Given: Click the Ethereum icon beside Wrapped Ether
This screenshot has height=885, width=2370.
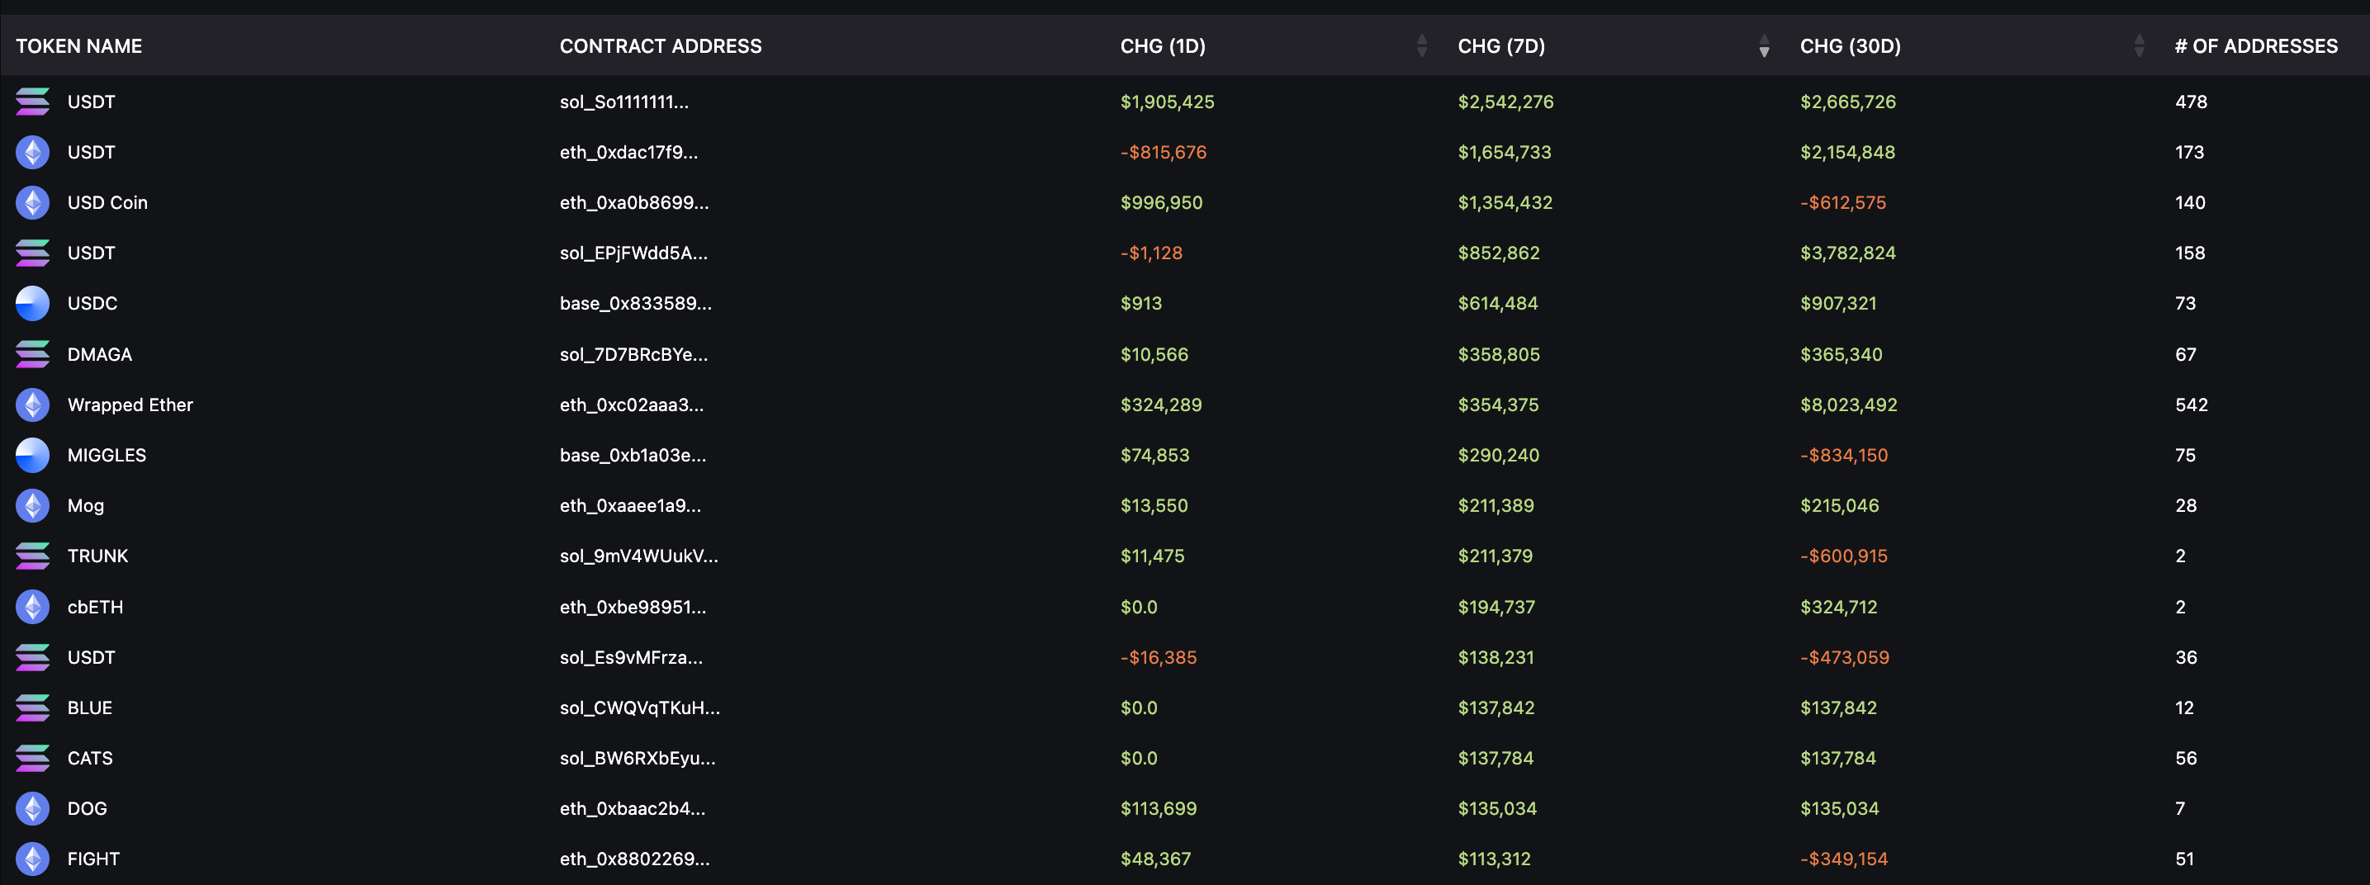Looking at the screenshot, I should coord(32,405).
